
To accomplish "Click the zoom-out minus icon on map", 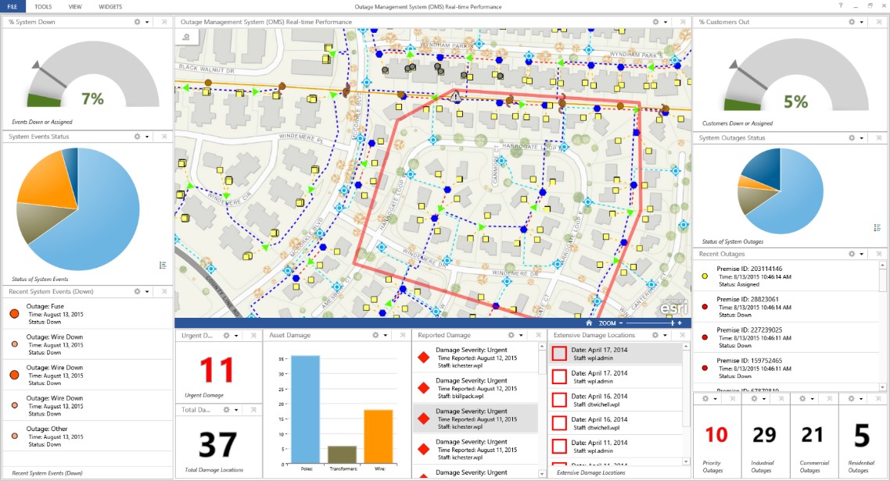I will pyautogui.click(x=620, y=322).
